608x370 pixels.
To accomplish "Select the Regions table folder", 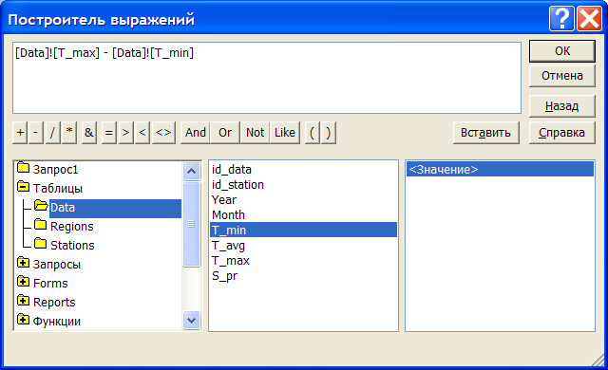I will click(x=72, y=227).
